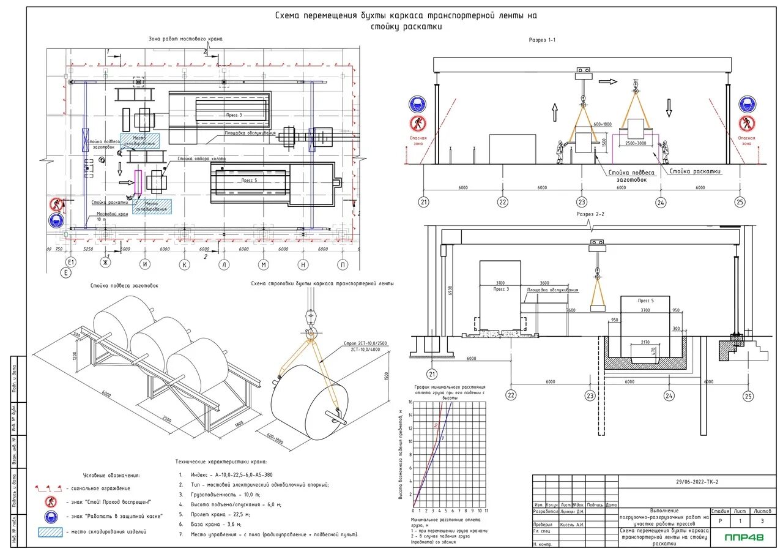Click the document number '29/06-2022-ТК-2'
Image resolution: width=783 pixels, height=554 pixels.
click(x=697, y=482)
